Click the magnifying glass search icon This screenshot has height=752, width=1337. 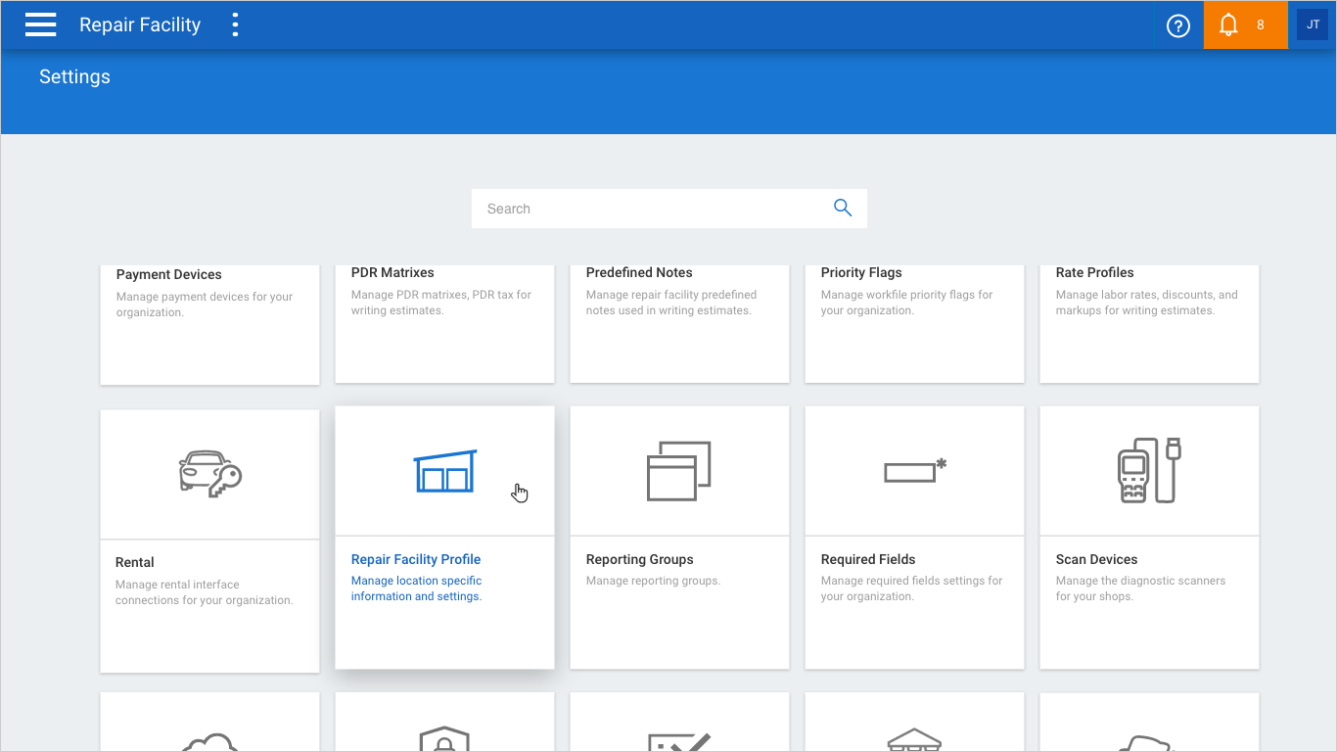point(842,208)
